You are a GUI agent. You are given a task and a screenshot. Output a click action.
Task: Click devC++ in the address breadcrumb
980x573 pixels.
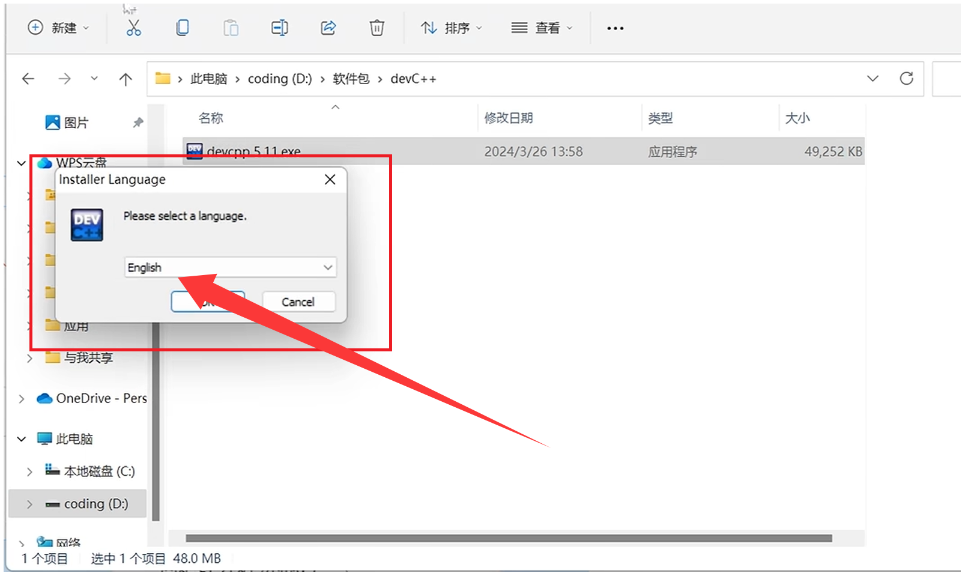click(413, 79)
